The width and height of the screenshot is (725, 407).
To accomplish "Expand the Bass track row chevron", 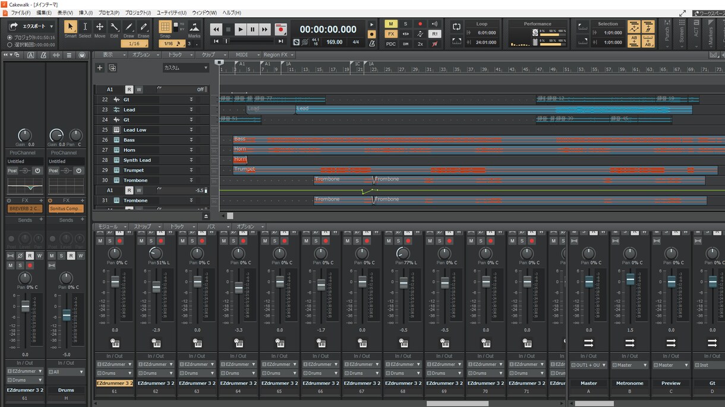I will 191,140.
